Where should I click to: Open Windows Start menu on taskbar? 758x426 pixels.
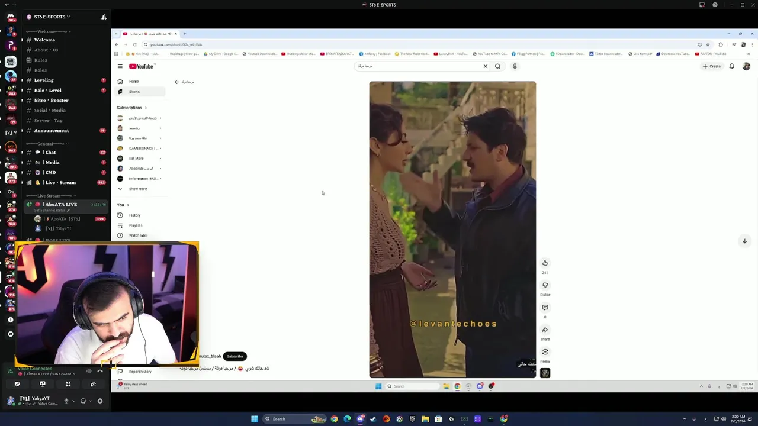pos(255,419)
